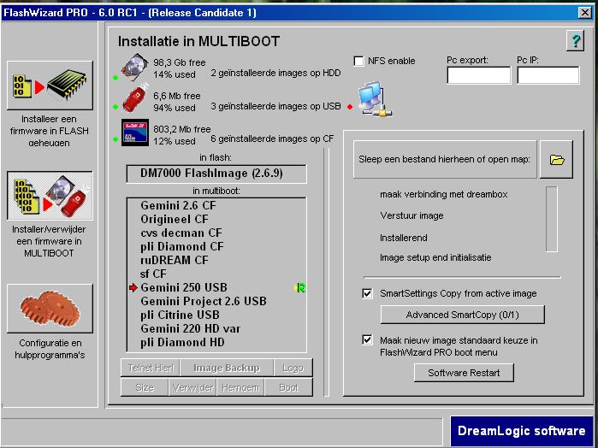Toggle Maak nieuw image standaard keuze checkbox

367,339
